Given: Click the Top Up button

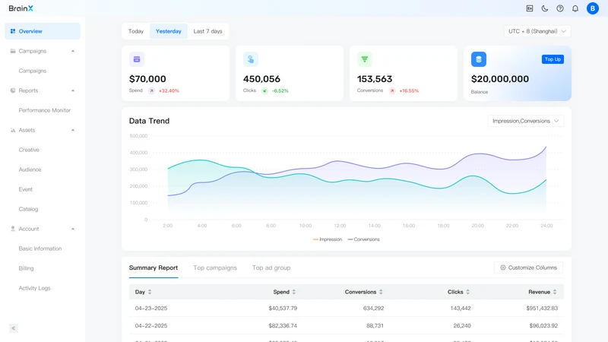Looking at the screenshot, I should pos(553,59).
